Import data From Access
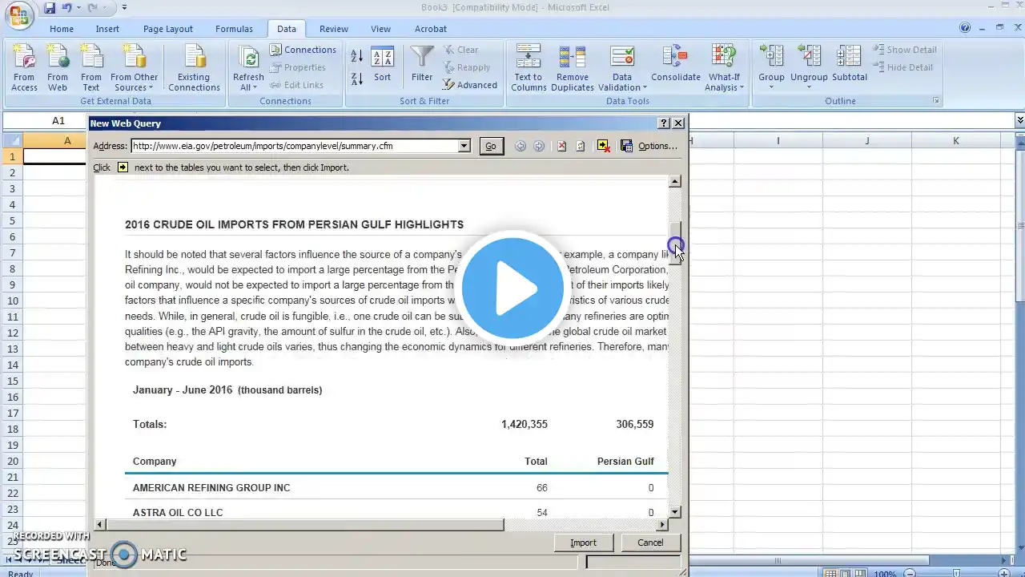 point(24,68)
